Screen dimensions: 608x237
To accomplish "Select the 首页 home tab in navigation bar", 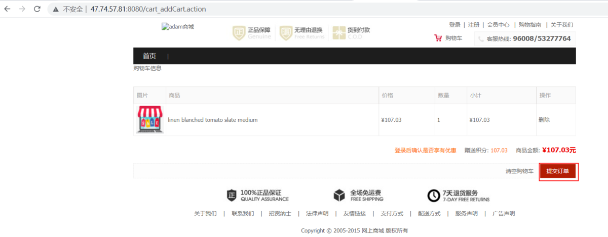I will (x=149, y=56).
